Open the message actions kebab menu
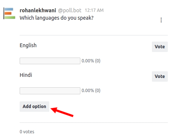Screen dimensions: 173x140 click(x=161, y=20)
